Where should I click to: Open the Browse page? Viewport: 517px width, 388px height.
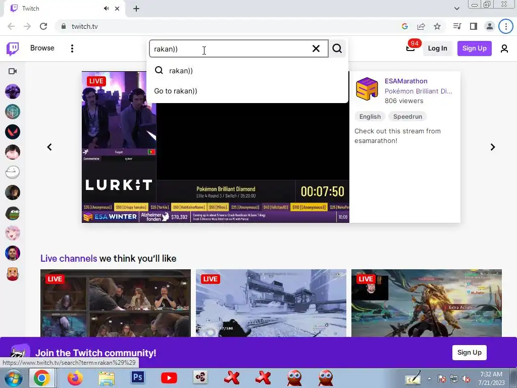[42, 48]
